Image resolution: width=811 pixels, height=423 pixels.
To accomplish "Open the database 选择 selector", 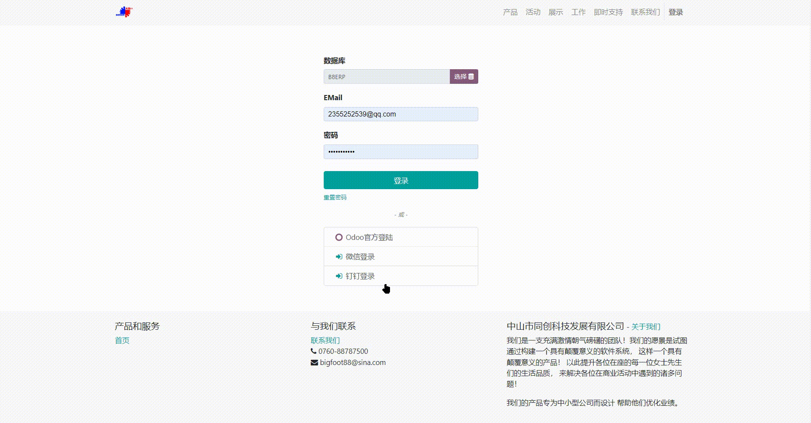I will click(464, 77).
